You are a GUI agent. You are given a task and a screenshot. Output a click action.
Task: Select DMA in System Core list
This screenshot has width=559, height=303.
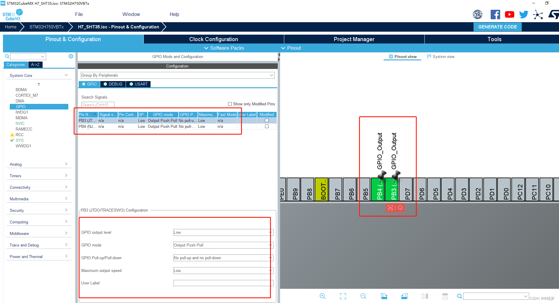point(20,101)
